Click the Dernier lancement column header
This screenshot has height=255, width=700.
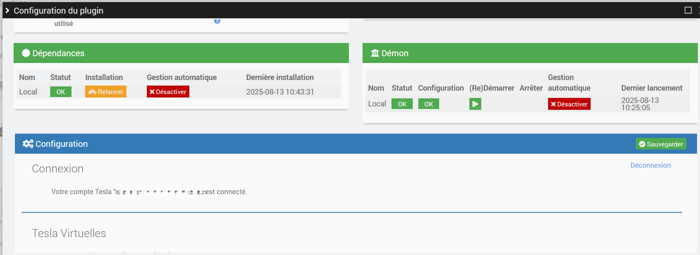652,88
